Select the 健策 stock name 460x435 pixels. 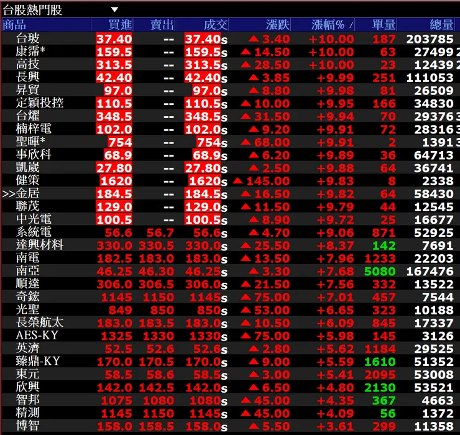coord(27,180)
